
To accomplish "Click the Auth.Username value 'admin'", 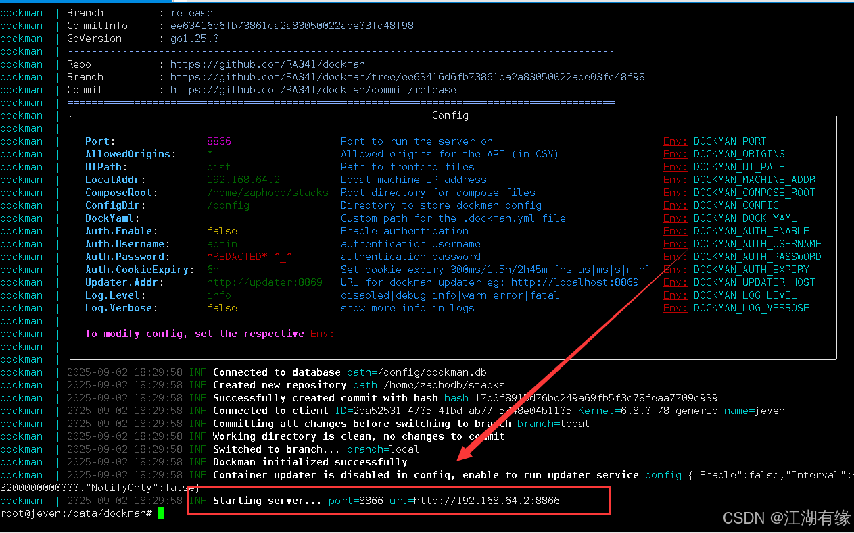I will 222,244.
